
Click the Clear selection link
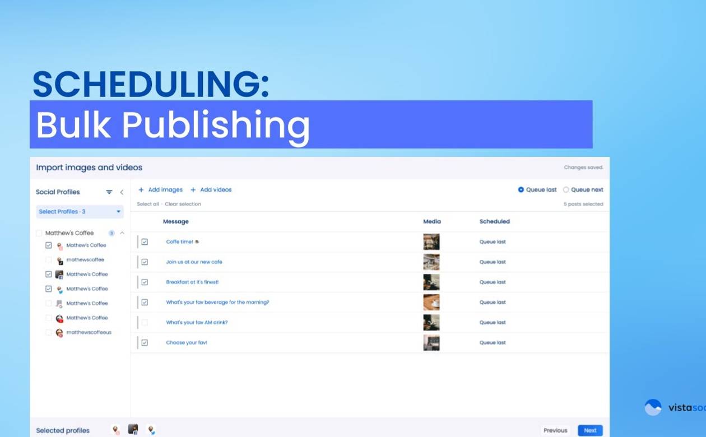click(183, 204)
